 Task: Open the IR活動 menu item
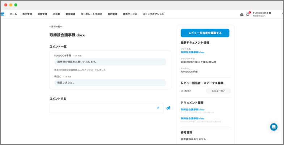coord(56,14)
